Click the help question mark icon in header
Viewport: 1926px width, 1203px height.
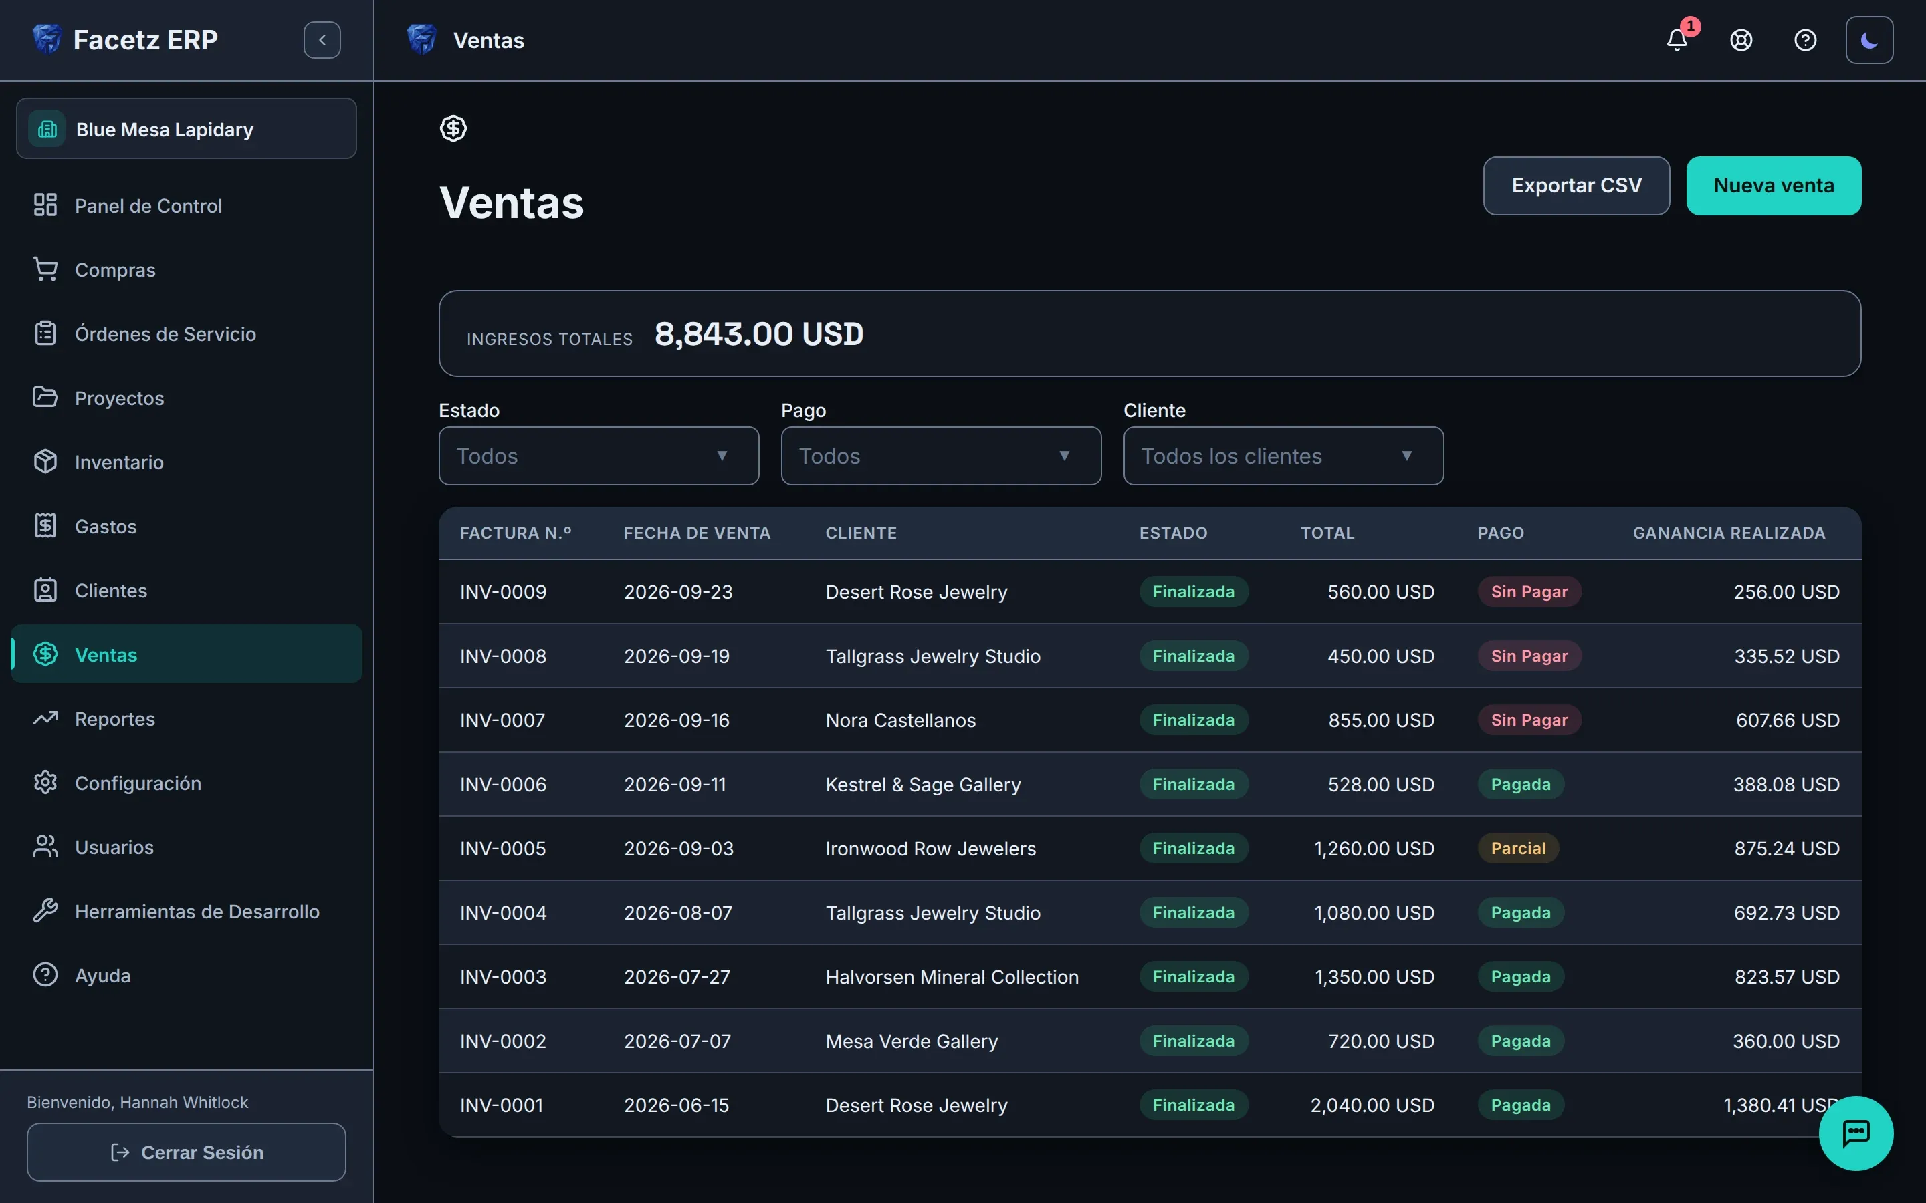(1805, 40)
